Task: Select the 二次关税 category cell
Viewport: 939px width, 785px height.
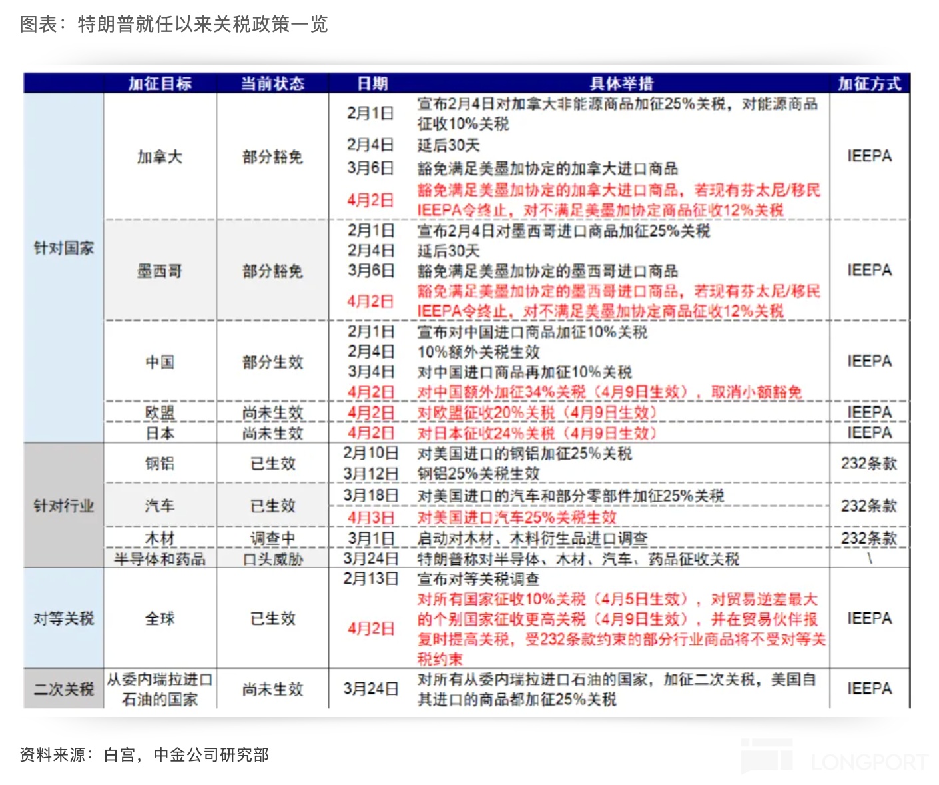Action: point(64,688)
